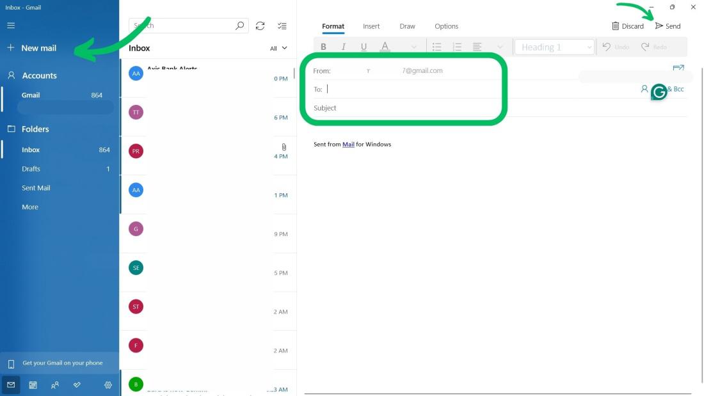Toggle numbered list
Screen dimensions: 704x396
point(457,47)
